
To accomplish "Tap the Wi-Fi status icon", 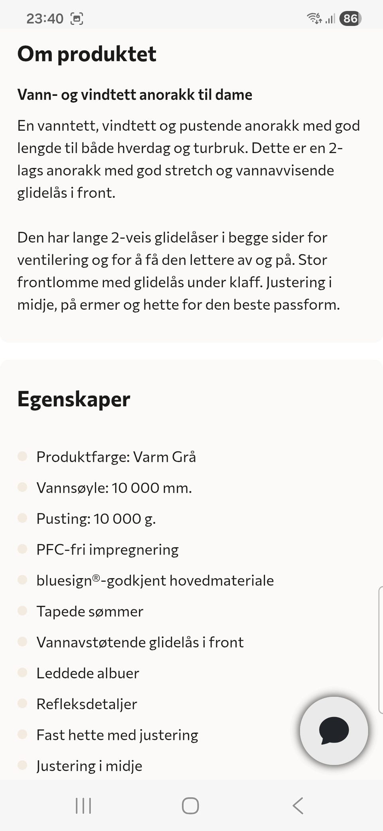I will pyautogui.click(x=314, y=18).
